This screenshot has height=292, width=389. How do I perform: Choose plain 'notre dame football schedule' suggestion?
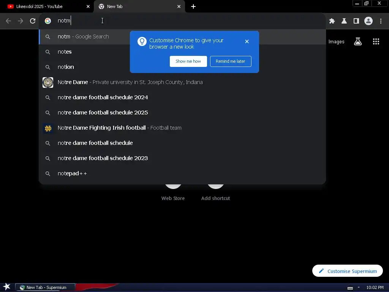[x=182, y=143]
